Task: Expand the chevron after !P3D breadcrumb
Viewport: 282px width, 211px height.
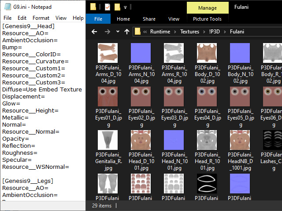Action: pyautogui.click(x=225, y=32)
